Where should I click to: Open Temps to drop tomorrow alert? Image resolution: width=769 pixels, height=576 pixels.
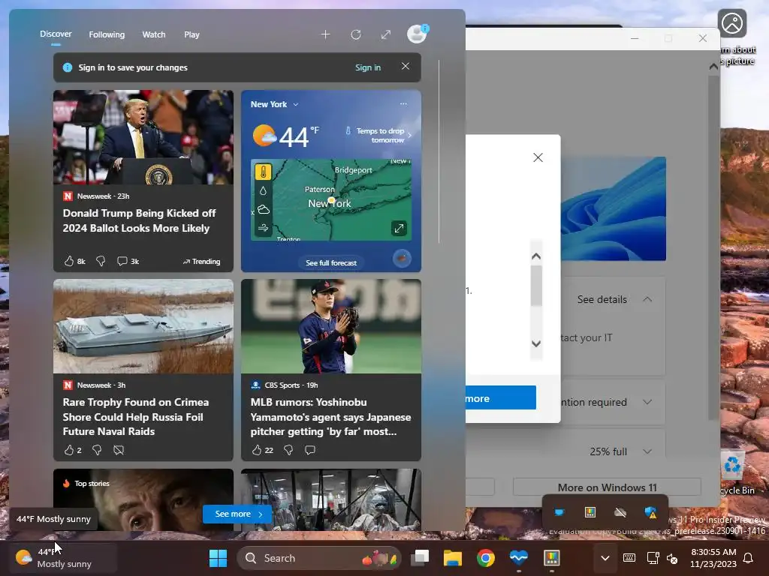point(378,135)
